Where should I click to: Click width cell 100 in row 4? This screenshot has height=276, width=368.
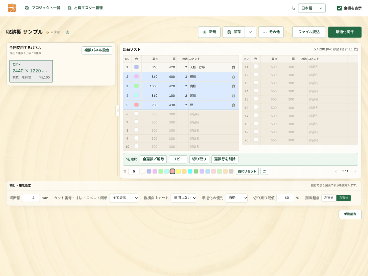tap(167, 96)
